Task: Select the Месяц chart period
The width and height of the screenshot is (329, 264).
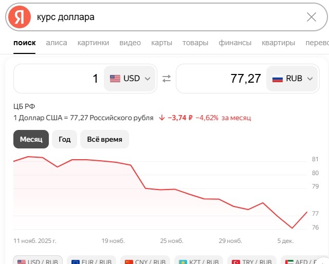Action: pyautogui.click(x=31, y=139)
